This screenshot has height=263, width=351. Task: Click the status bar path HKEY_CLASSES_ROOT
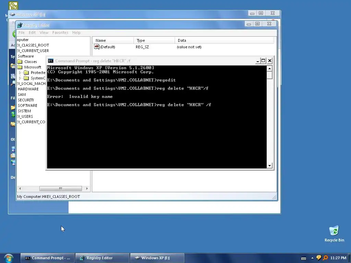pos(61,197)
